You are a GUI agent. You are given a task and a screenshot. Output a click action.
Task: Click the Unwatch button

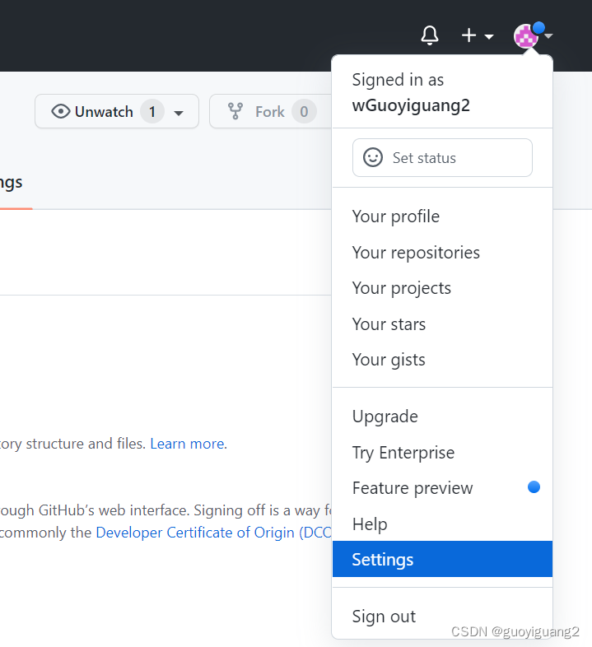(117, 111)
